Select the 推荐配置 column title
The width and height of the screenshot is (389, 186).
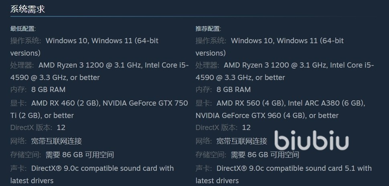208,29
